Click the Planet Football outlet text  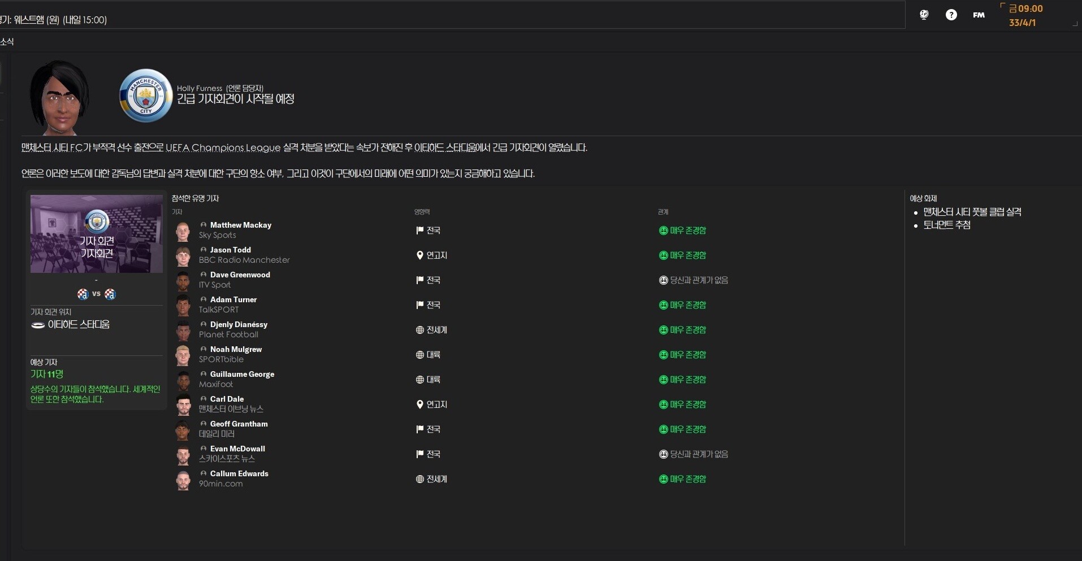tap(228, 334)
